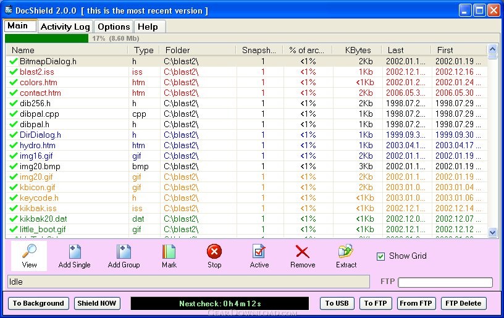Select the Mark books icon
The image size is (504, 318).
(x=169, y=251)
